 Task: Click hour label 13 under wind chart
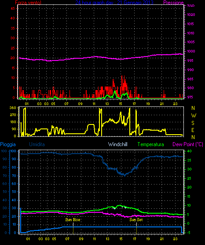coord(107,104)
